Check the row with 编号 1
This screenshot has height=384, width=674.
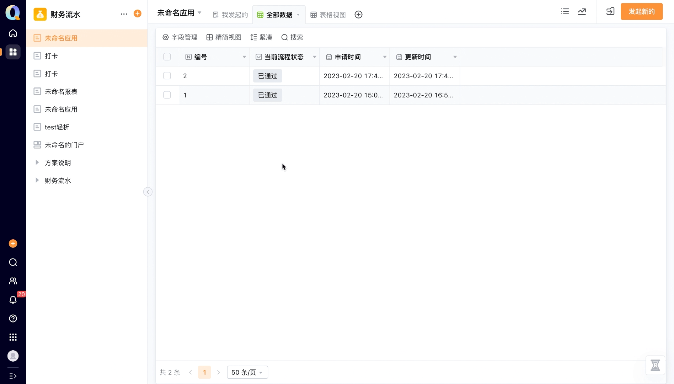point(167,95)
